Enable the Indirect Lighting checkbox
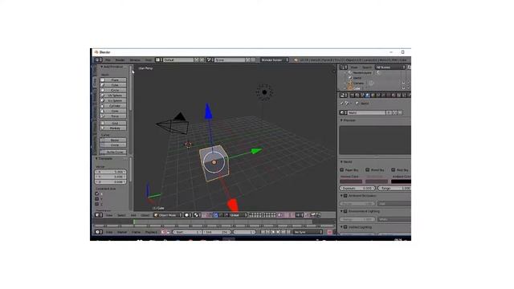Screen dimensions: 514x289 pos(345,227)
